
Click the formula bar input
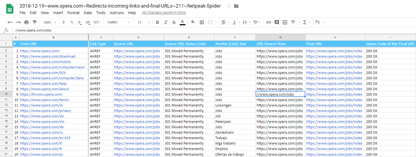point(215,30)
